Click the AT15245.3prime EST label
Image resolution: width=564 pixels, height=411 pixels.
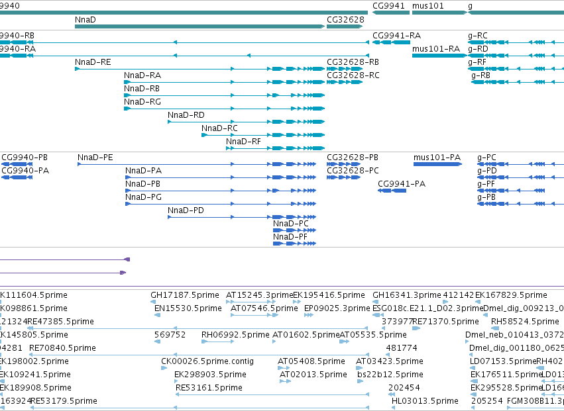point(259,295)
